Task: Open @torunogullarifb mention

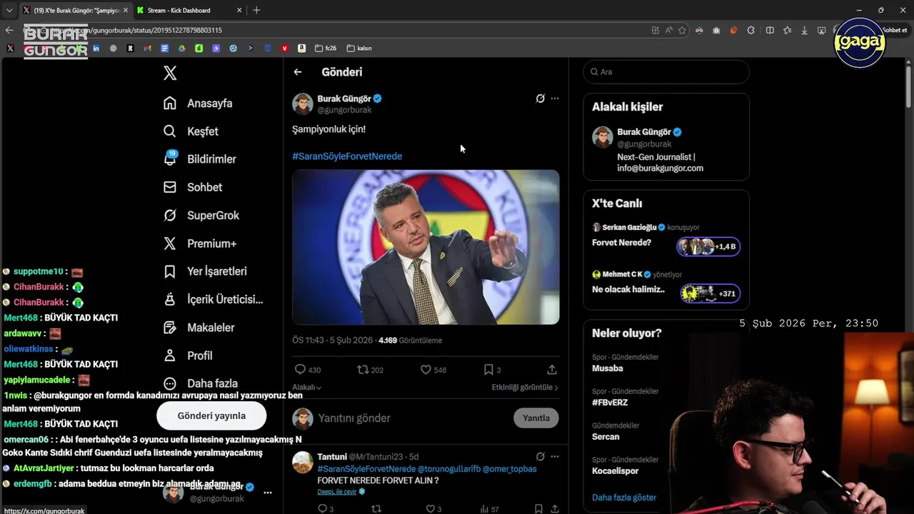Action: pyautogui.click(x=448, y=469)
